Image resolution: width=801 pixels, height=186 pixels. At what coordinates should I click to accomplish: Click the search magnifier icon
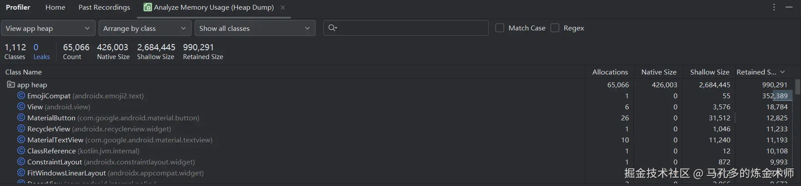(x=333, y=28)
